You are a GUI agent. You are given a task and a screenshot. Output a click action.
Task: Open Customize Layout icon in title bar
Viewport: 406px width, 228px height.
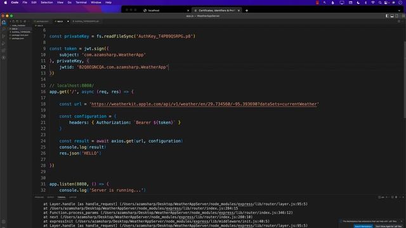click(x=403, y=16)
